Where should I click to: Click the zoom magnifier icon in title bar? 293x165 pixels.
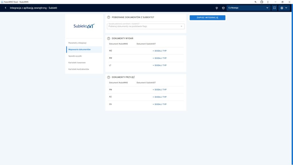point(256,2)
